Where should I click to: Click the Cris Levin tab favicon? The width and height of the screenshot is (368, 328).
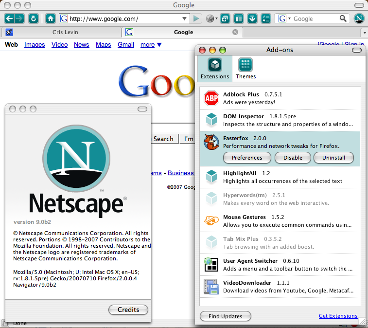coord(9,32)
